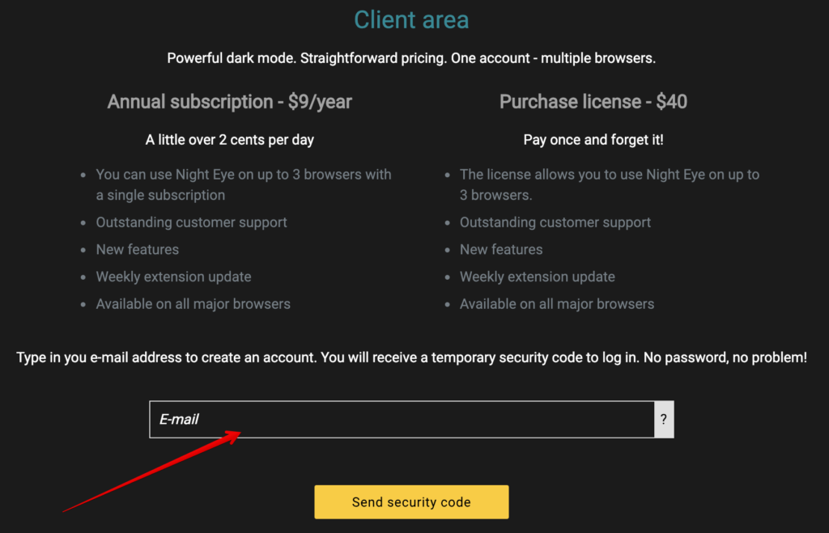The height and width of the screenshot is (533, 829).
Task: Click the 'Pay once and forget it!' tagline
Action: tap(593, 139)
